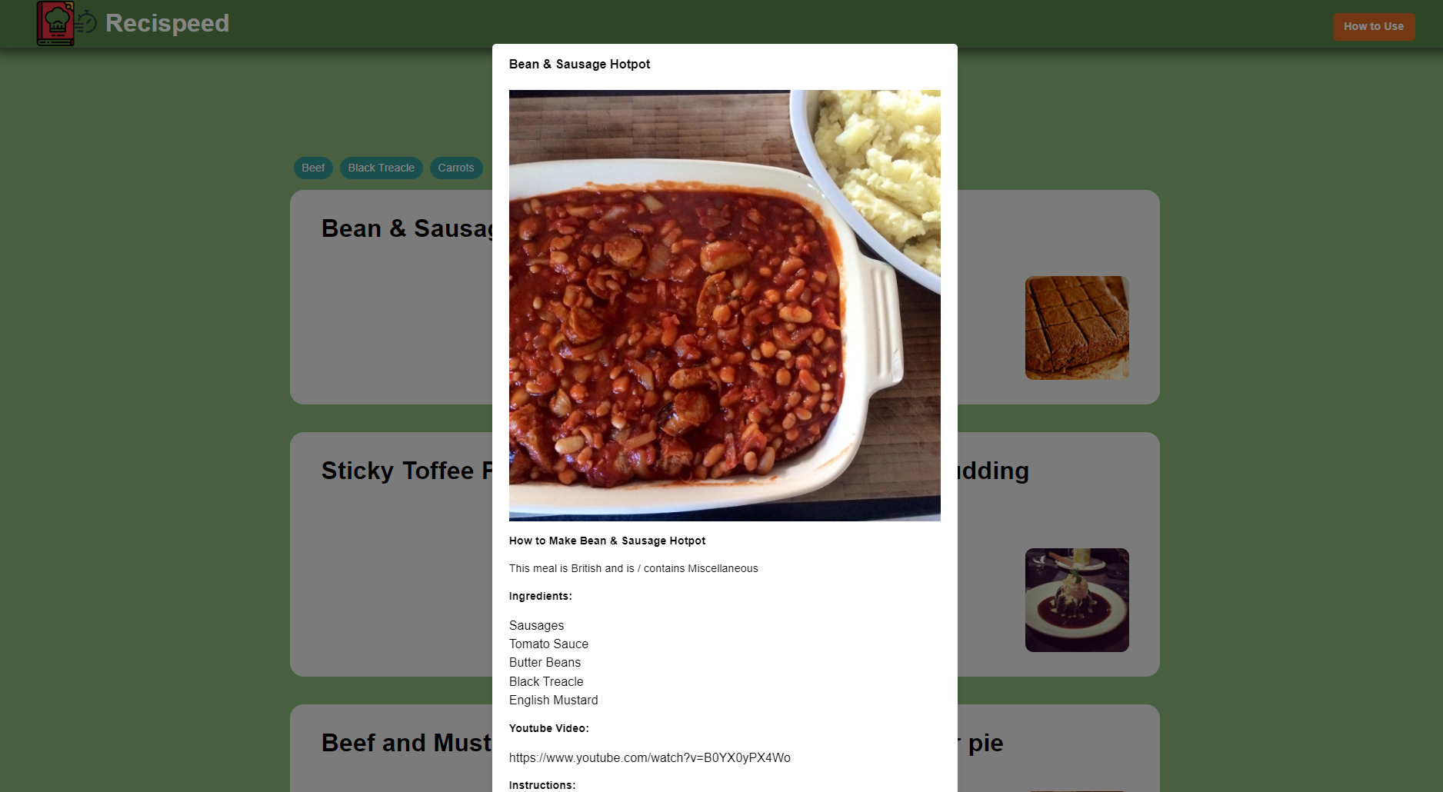1443x792 pixels.
Task: Open the How to Use guide
Action: point(1373,26)
